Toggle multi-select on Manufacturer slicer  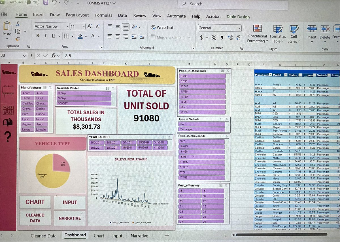45,88
